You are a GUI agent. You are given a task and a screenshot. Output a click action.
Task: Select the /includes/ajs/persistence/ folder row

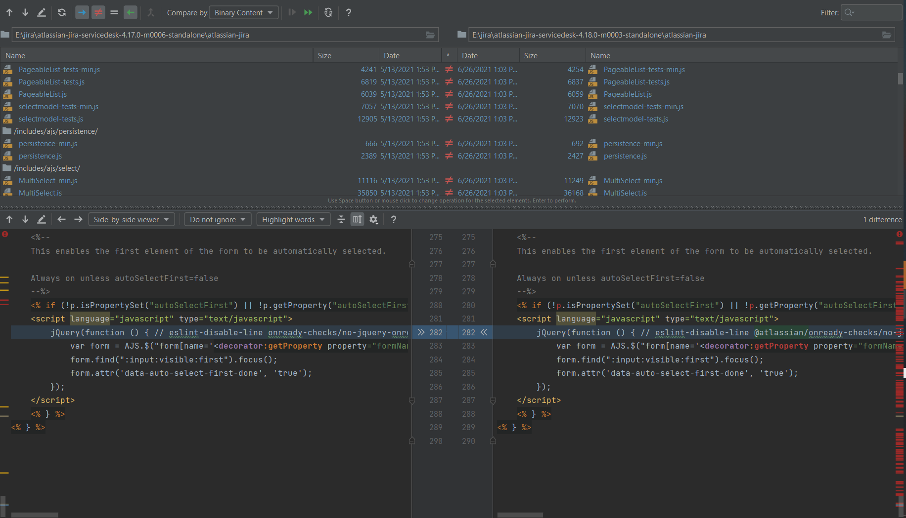56,131
